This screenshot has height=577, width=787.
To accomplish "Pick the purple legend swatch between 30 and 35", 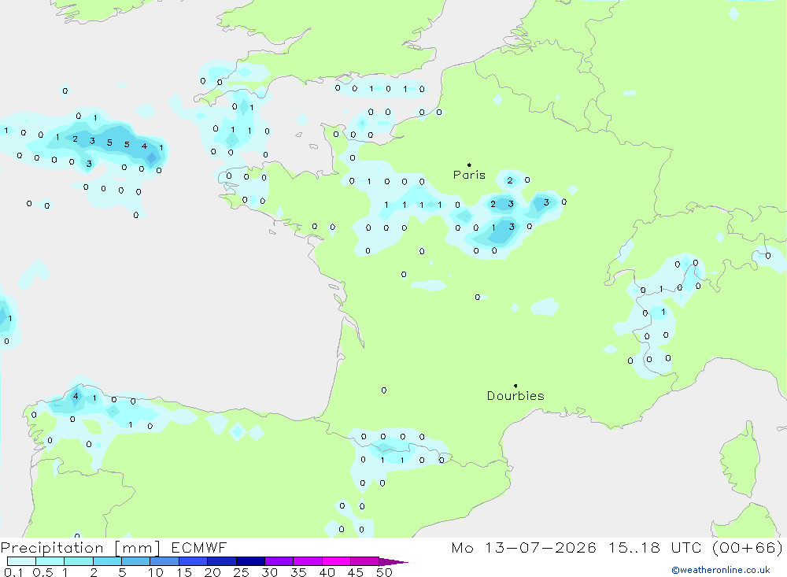I will click(x=279, y=561).
